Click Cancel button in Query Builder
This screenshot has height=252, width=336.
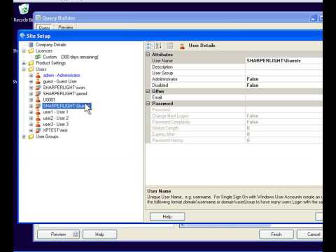pos(310,234)
